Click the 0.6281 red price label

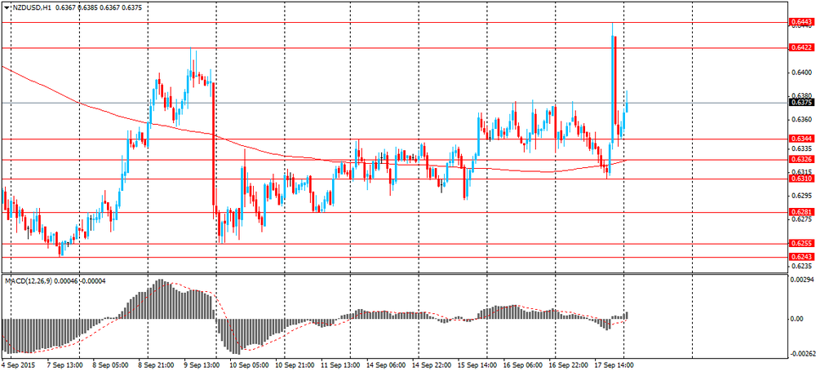[x=801, y=212]
